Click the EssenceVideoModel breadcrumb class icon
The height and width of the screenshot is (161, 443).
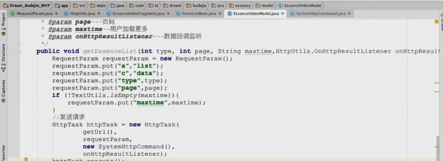coord(281,6)
